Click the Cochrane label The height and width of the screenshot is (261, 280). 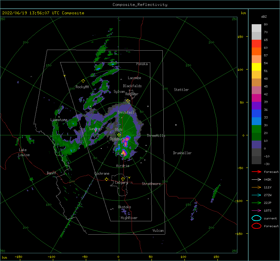point(102,173)
